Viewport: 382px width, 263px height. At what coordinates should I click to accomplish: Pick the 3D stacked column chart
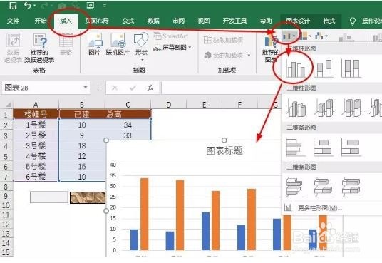[324, 108]
